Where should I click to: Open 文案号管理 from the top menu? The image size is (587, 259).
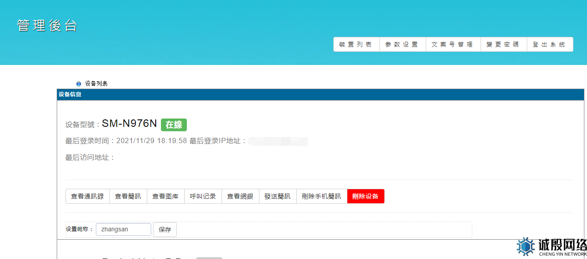coord(453,44)
